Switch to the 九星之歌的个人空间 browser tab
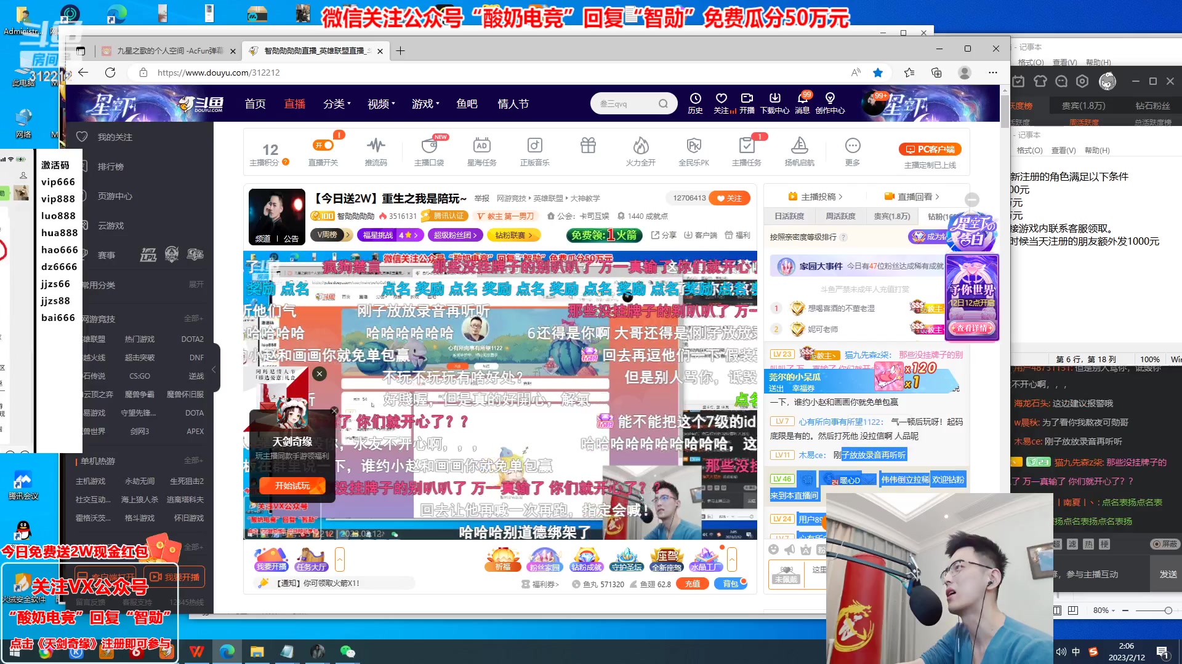Image resolution: width=1182 pixels, height=664 pixels. click(x=169, y=51)
